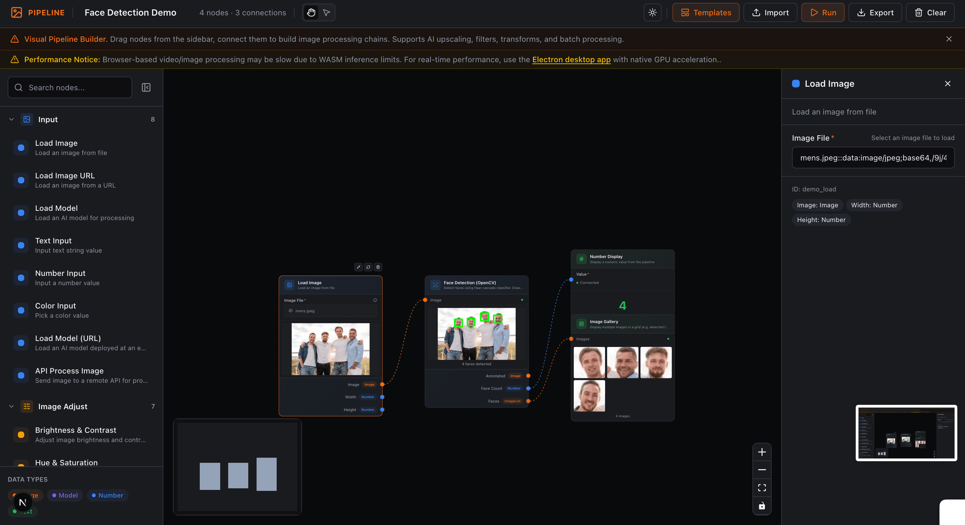Close the Load Image properties panel
This screenshot has height=525, width=965.
click(x=948, y=84)
